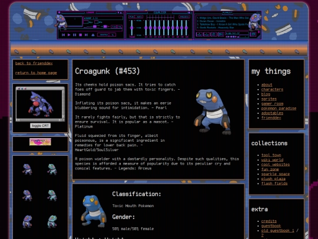Click the playlist LIST options button
This screenshot has width=318, height=239.
pos(253,34)
